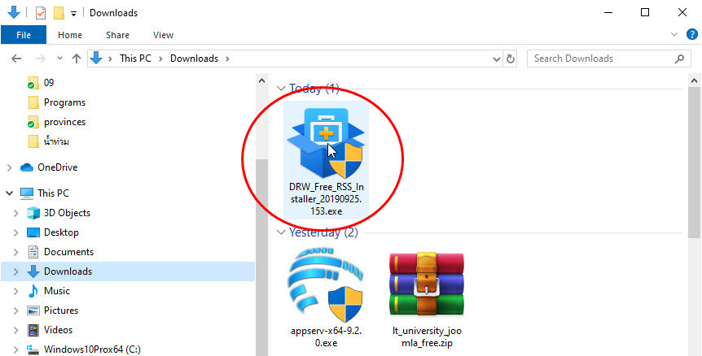Click the Help question mark icon
This screenshot has width=702, height=356.
coord(691,35)
